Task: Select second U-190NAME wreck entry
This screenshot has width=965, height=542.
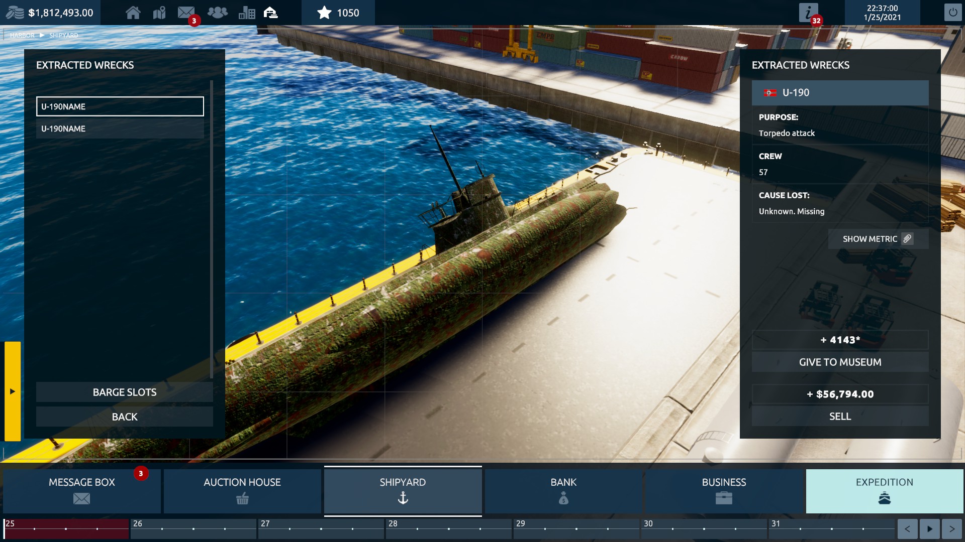Action: click(x=120, y=128)
